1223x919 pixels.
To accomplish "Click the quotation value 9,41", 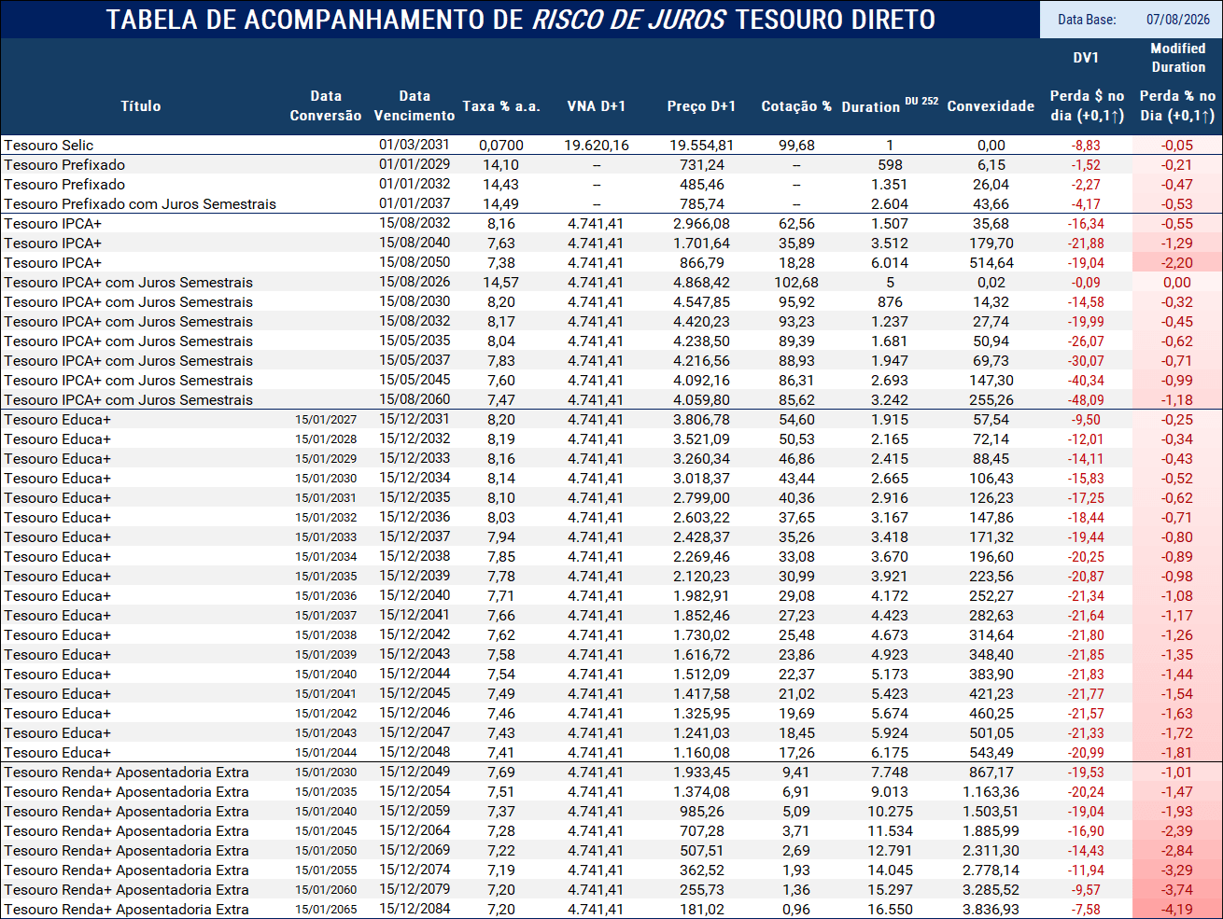I will click(796, 773).
